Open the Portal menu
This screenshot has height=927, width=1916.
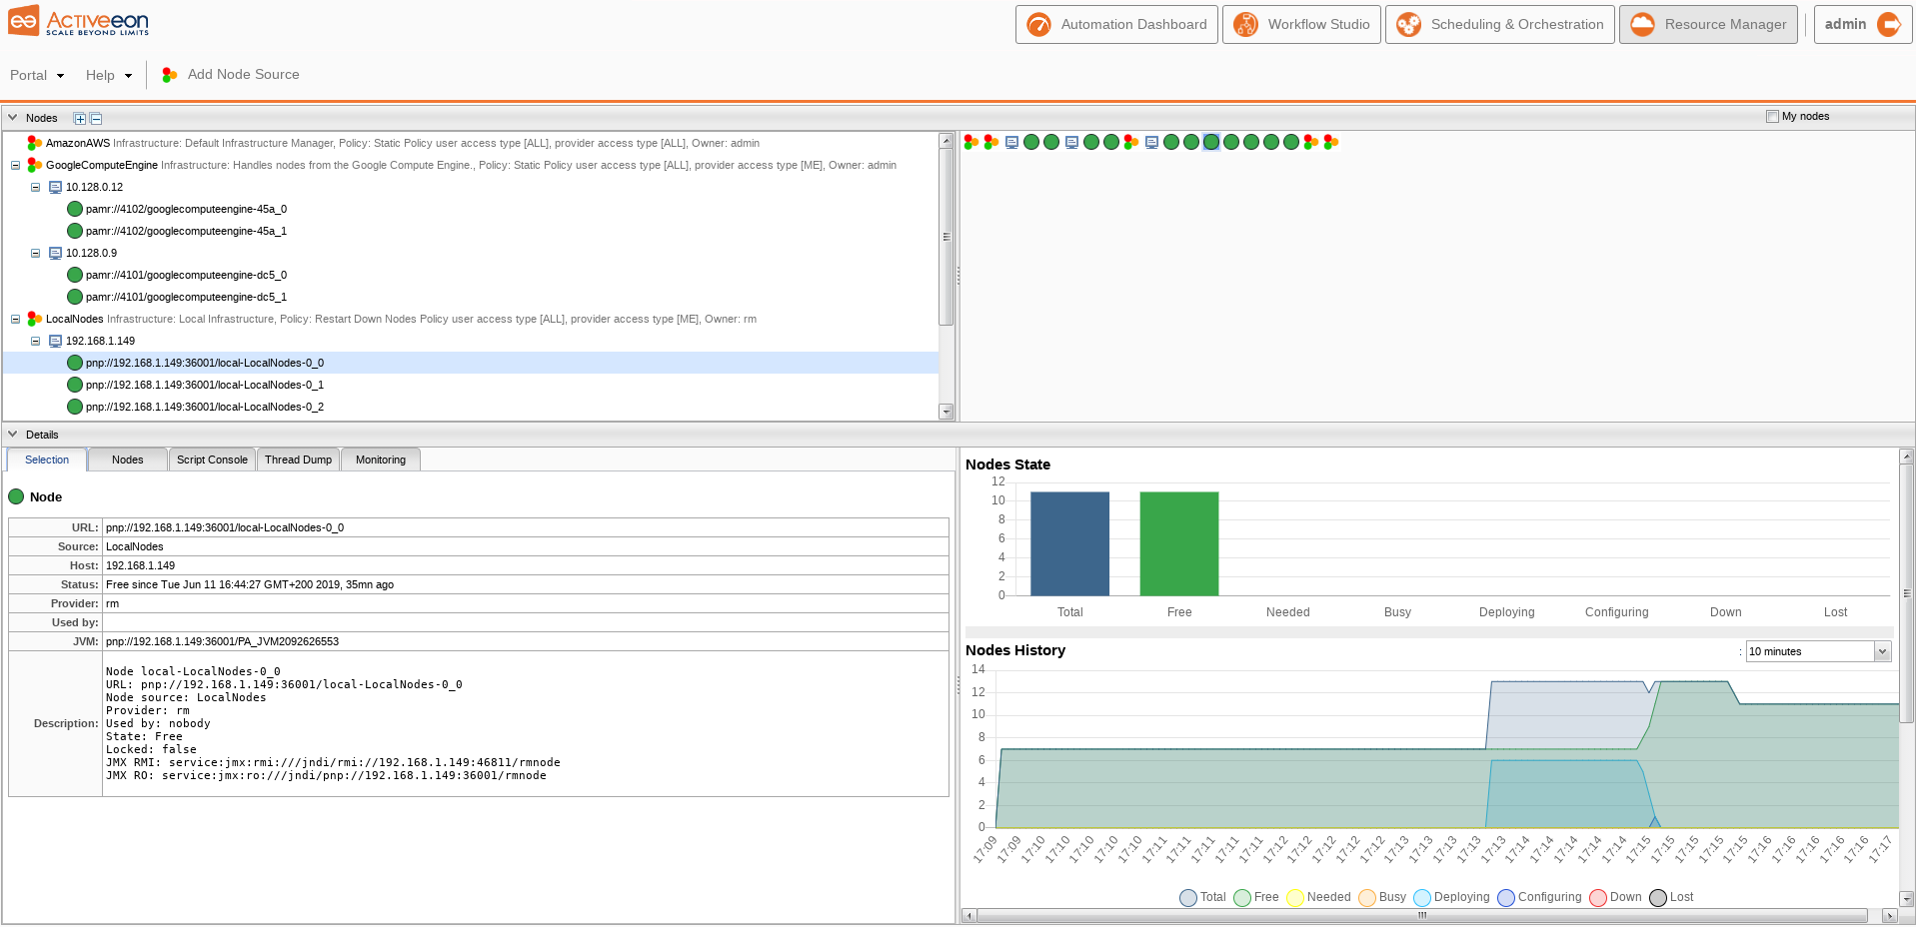point(37,75)
